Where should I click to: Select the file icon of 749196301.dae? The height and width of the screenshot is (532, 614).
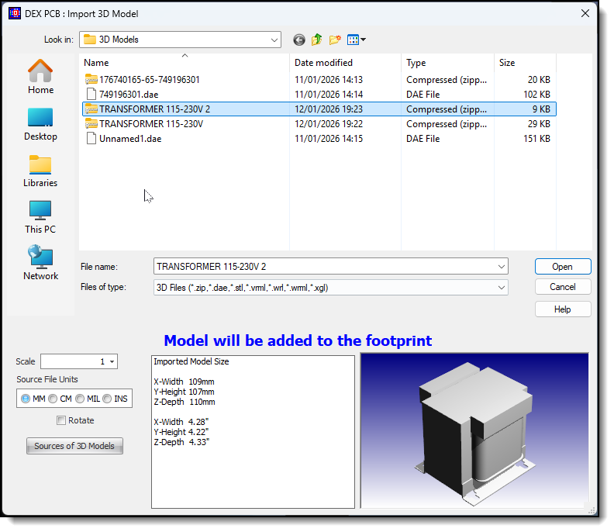(91, 95)
